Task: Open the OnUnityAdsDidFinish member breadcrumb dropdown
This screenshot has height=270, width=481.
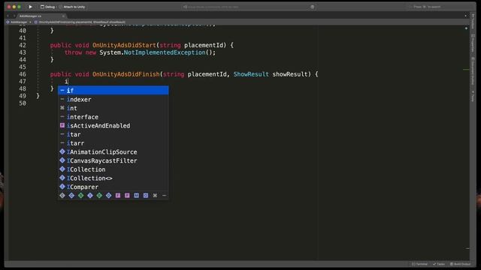Action: 80,22
